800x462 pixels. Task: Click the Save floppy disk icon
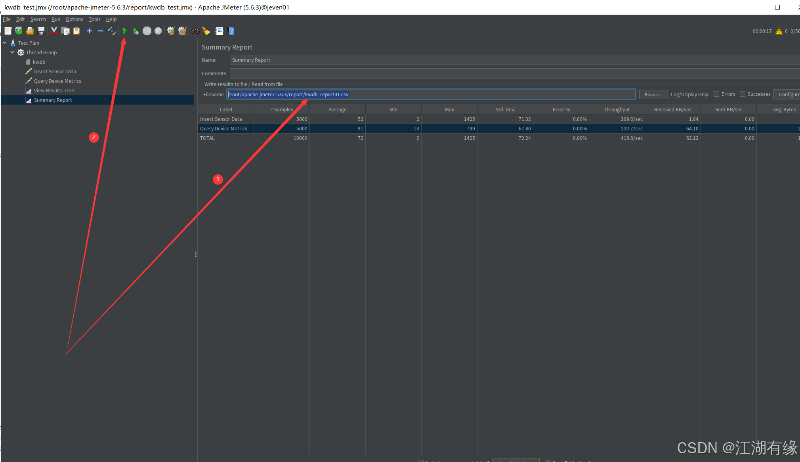[41, 31]
